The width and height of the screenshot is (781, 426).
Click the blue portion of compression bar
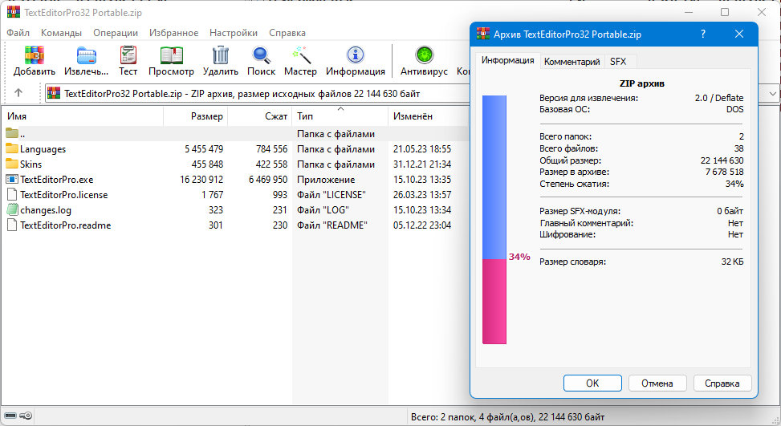click(494, 177)
